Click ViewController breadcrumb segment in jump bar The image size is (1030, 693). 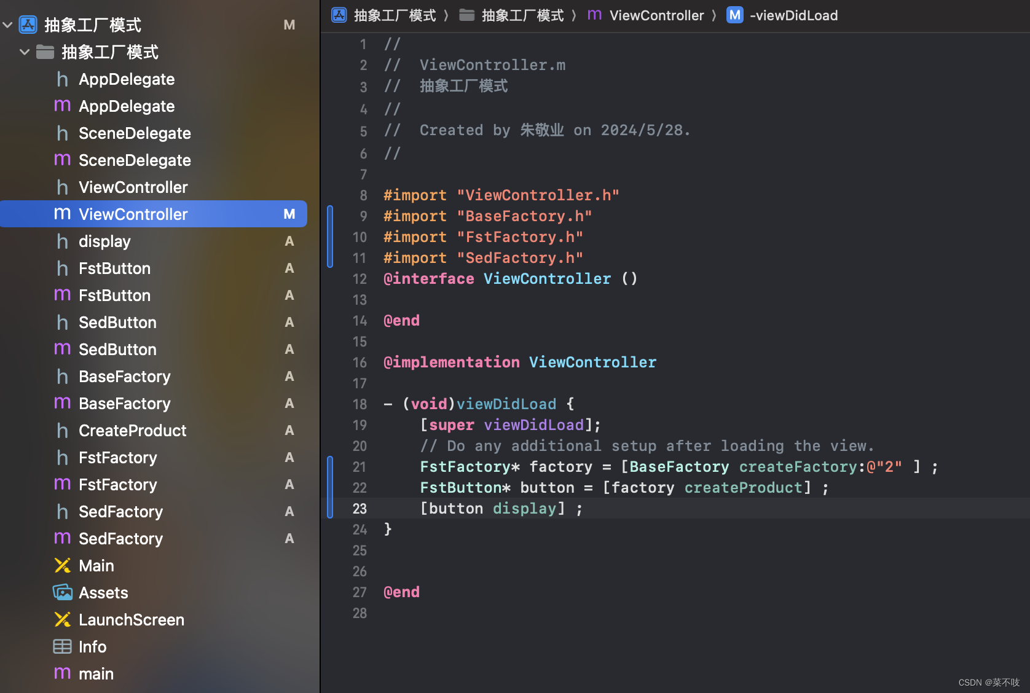656,15
